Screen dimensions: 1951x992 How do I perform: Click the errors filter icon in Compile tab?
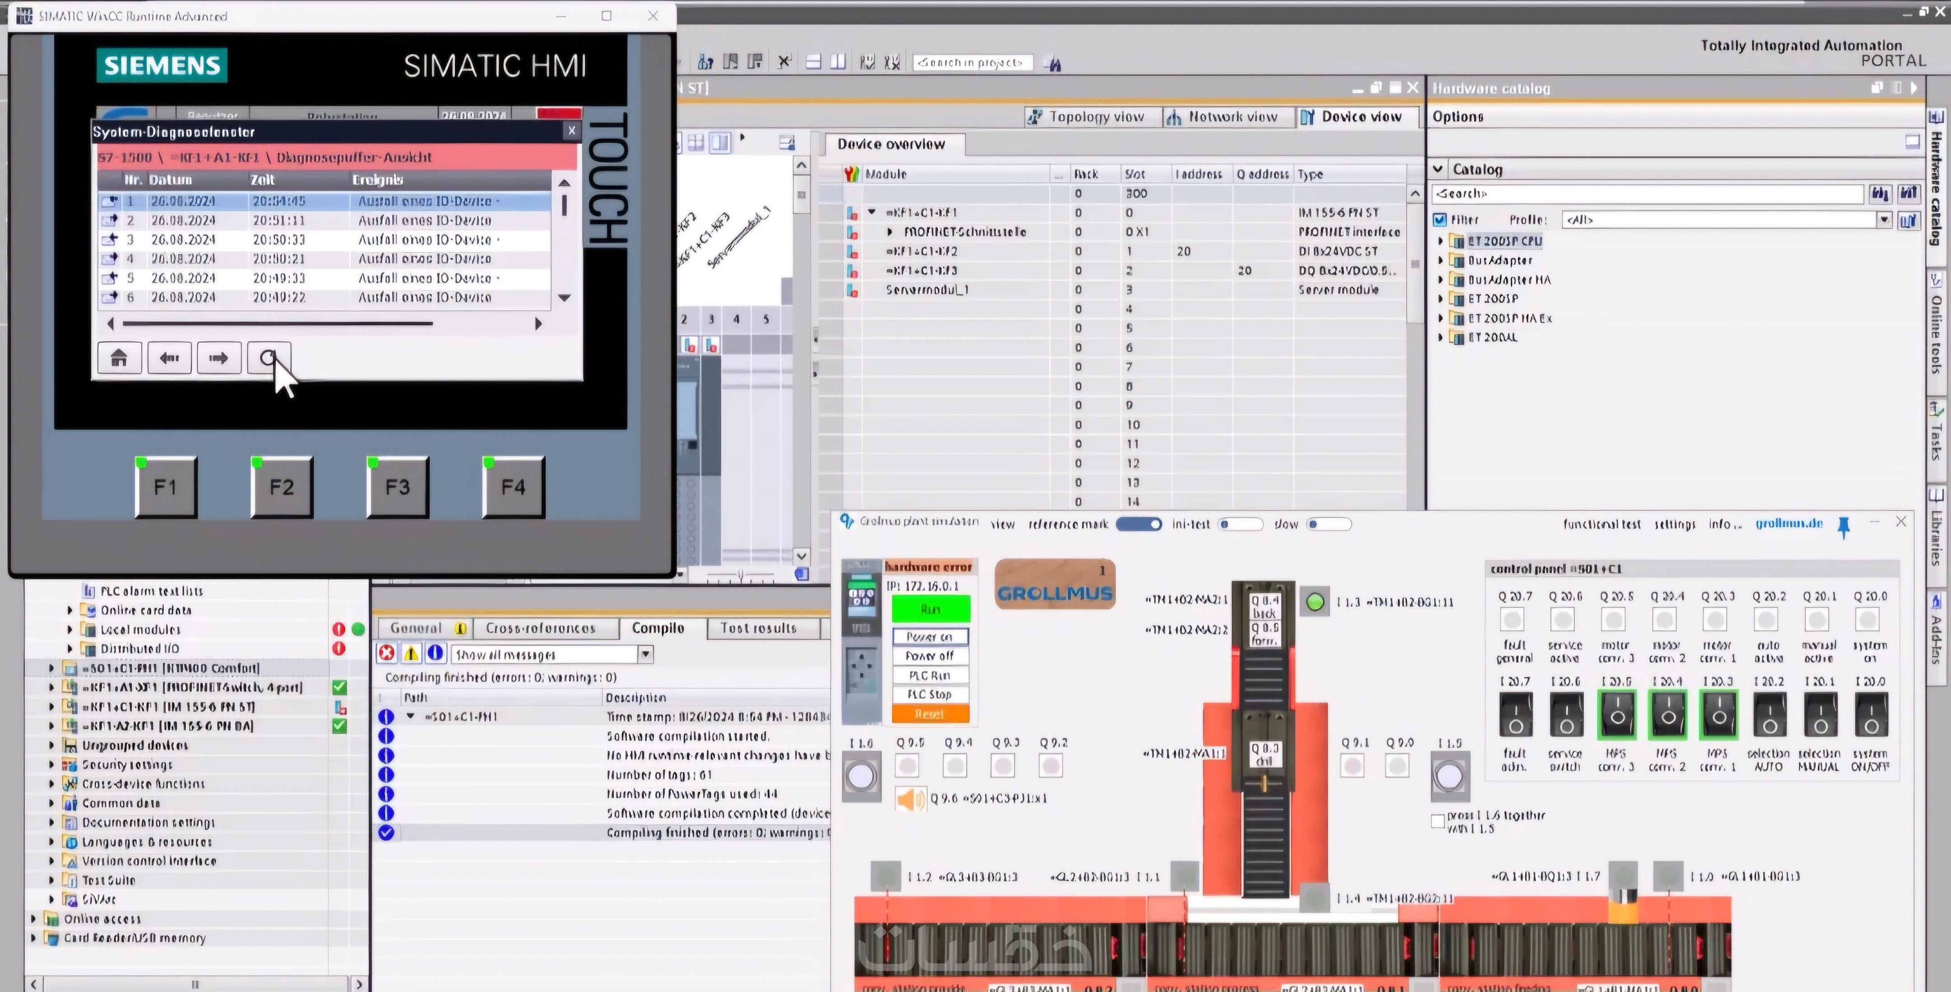(386, 653)
